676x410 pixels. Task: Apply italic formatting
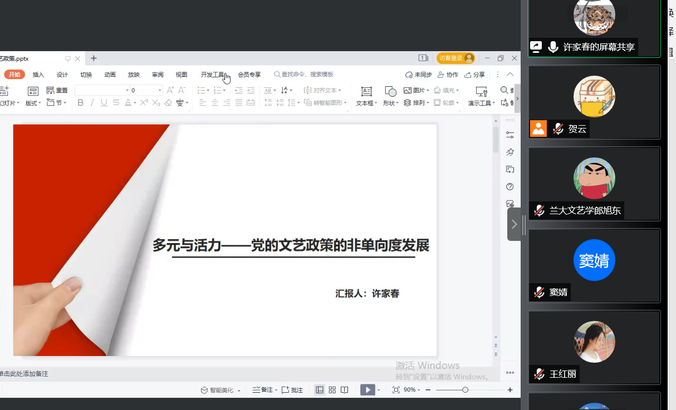(92, 103)
